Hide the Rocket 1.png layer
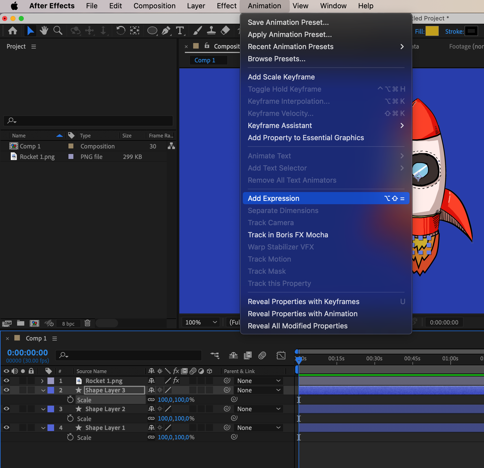 pos(6,381)
